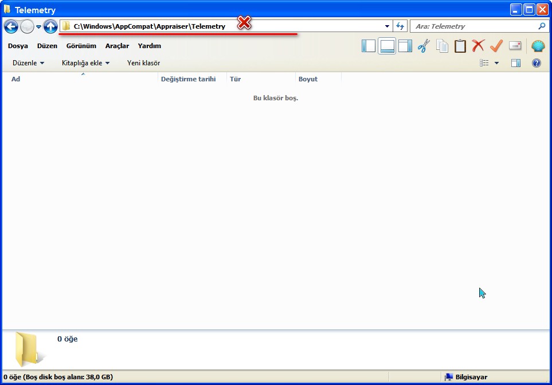Open the Yardım menu
The height and width of the screenshot is (385, 552).
(x=149, y=46)
